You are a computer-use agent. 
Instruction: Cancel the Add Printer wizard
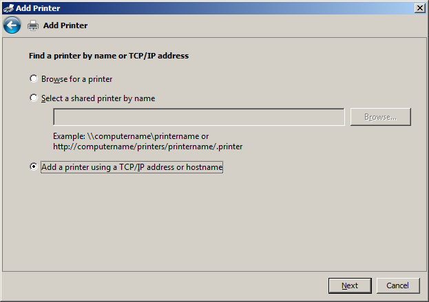[398, 285]
